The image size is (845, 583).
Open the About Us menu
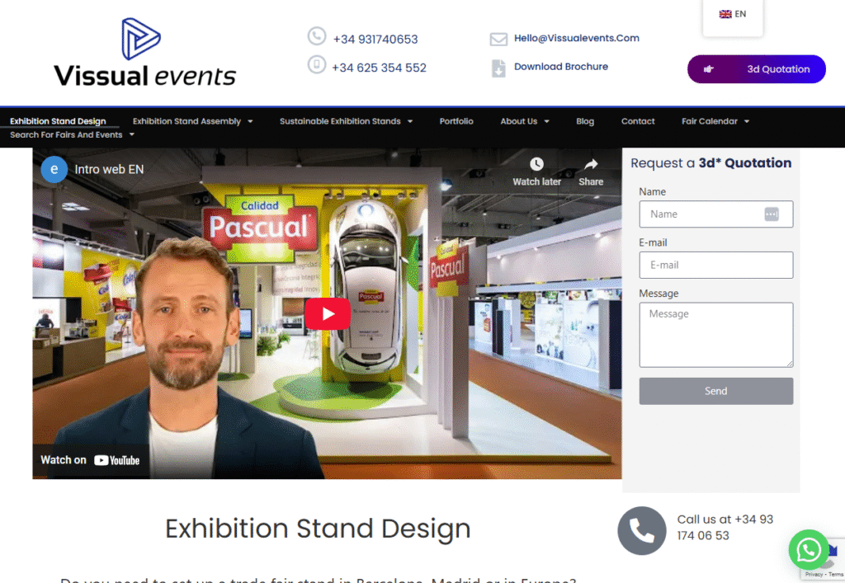coord(518,121)
